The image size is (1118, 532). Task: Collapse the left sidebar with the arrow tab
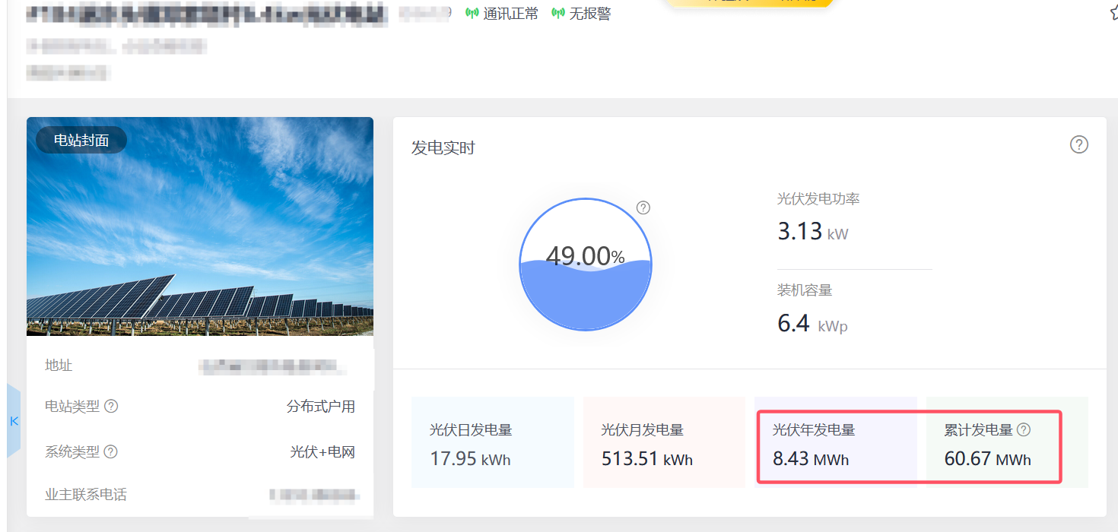pyautogui.click(x=14, y=420)
